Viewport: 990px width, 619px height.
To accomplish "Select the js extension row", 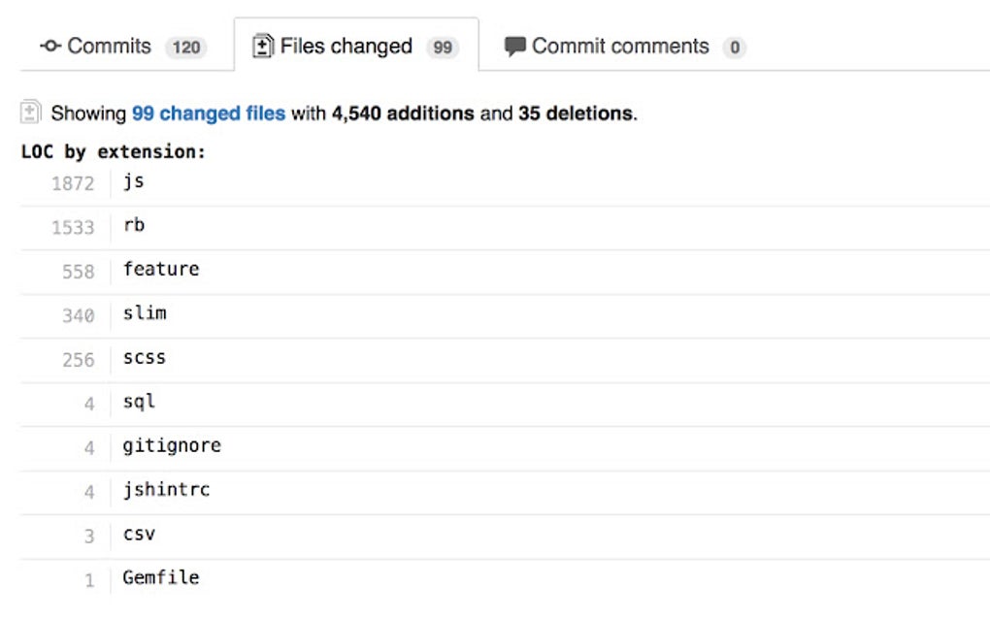I will [x=134, y=180].
